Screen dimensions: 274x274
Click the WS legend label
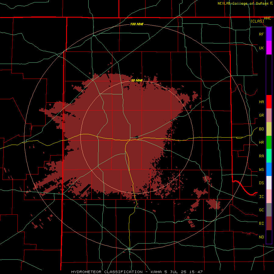click(261, 170)
